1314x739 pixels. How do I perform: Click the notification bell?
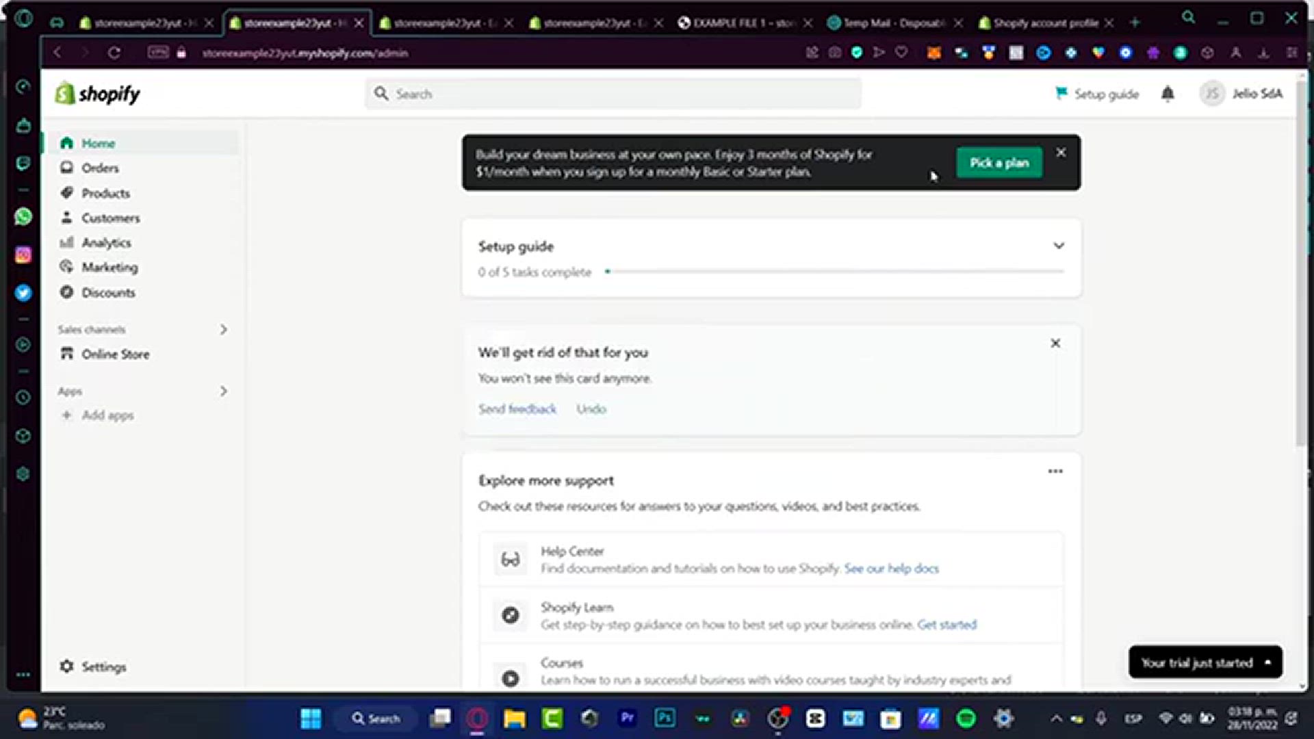tap(1168, 94)
